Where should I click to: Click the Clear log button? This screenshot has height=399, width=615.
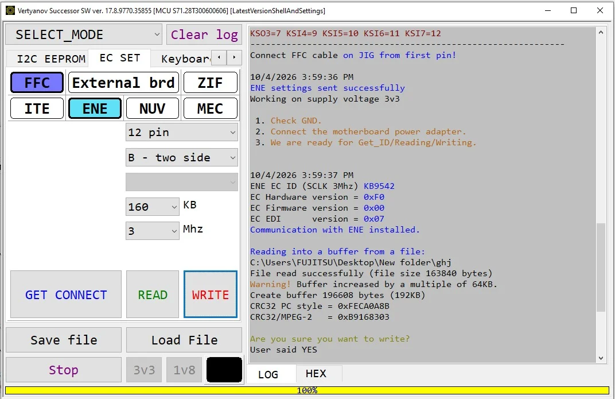point(204,34)
